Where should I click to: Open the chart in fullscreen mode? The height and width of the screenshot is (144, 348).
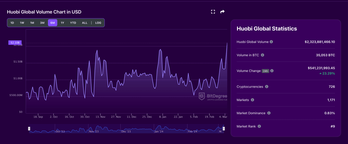click(x=213, y=12)
